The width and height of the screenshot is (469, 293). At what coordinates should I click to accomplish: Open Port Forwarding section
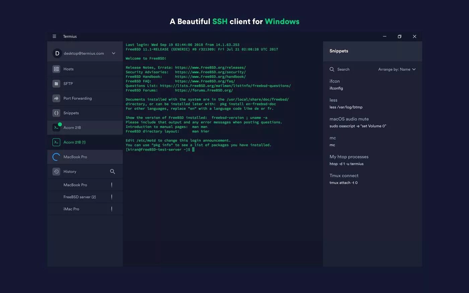[85, 98]
